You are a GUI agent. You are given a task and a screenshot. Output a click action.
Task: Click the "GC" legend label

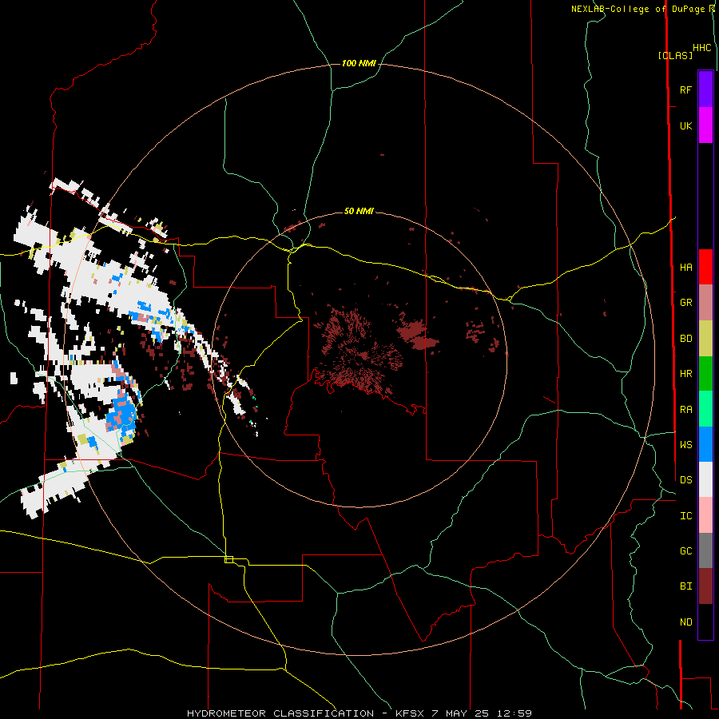(x=685, y=551)
